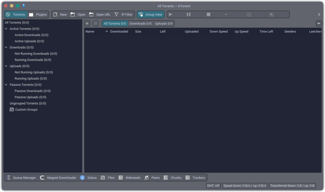The width and height of the screenshot is (325, 192).
Task: Switch to the Uploads 0/0 tab
Action: point(164,23)
